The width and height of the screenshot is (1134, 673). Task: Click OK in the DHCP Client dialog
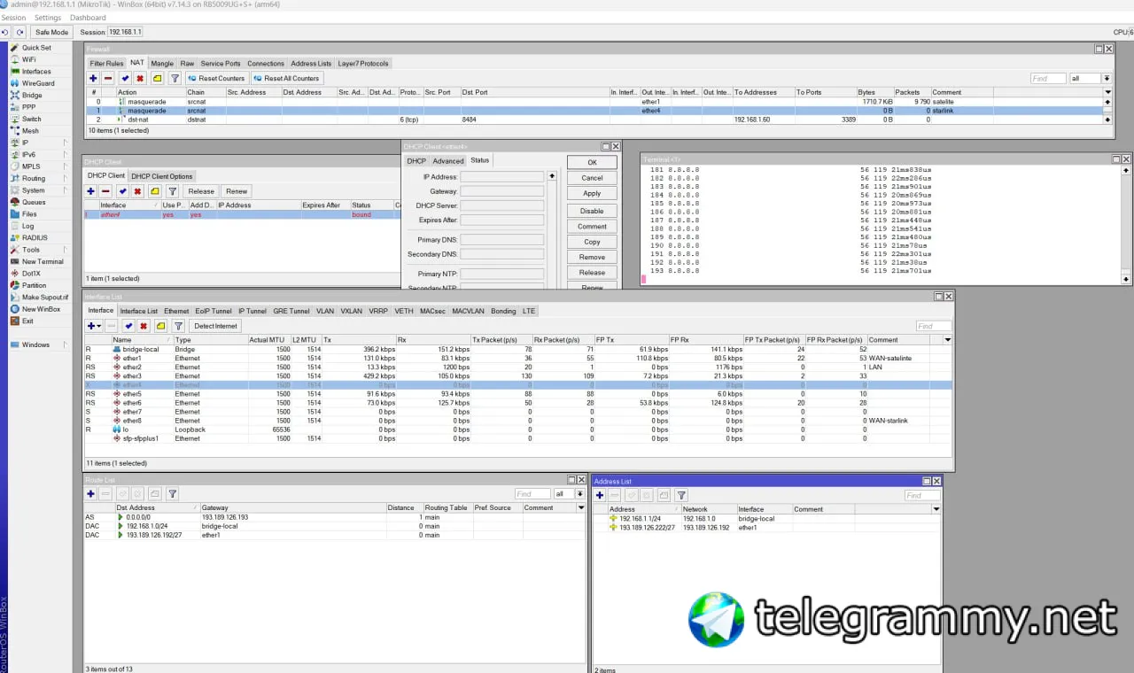592,162
